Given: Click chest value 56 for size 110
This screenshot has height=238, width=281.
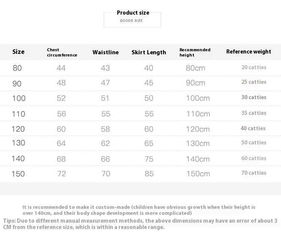Looking at the screenshot, I should (61, 114).
